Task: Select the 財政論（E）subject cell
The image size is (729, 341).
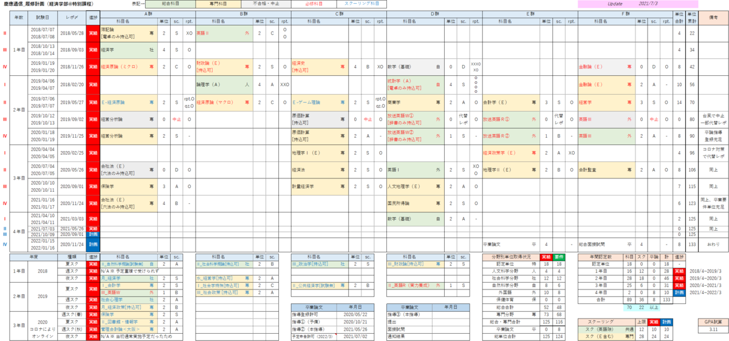Action: 223,67
